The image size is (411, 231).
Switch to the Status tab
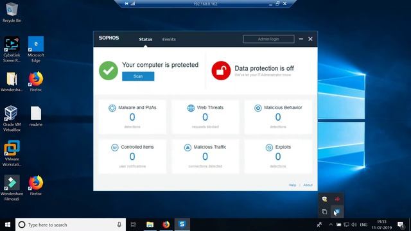pos(146,39)
